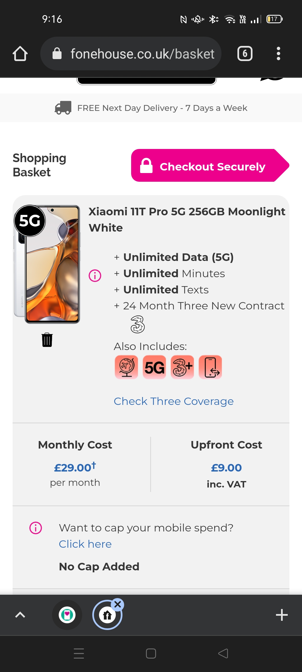Switch to the heart-icon bottom tab
Screen dimensions: 302x672
(67, 615)
